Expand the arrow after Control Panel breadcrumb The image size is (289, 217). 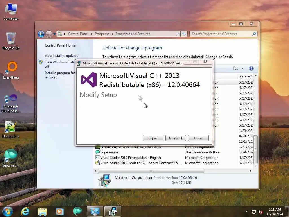(92, 34)
